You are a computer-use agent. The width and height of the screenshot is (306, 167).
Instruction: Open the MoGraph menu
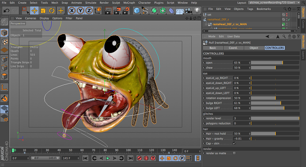pyautogui.click(x=129, y=3)
